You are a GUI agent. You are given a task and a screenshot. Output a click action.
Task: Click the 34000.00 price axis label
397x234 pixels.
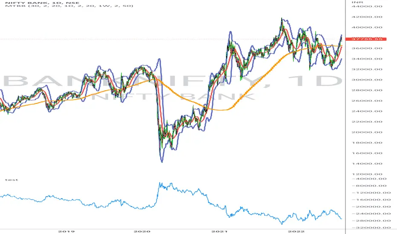click(367, 59)
